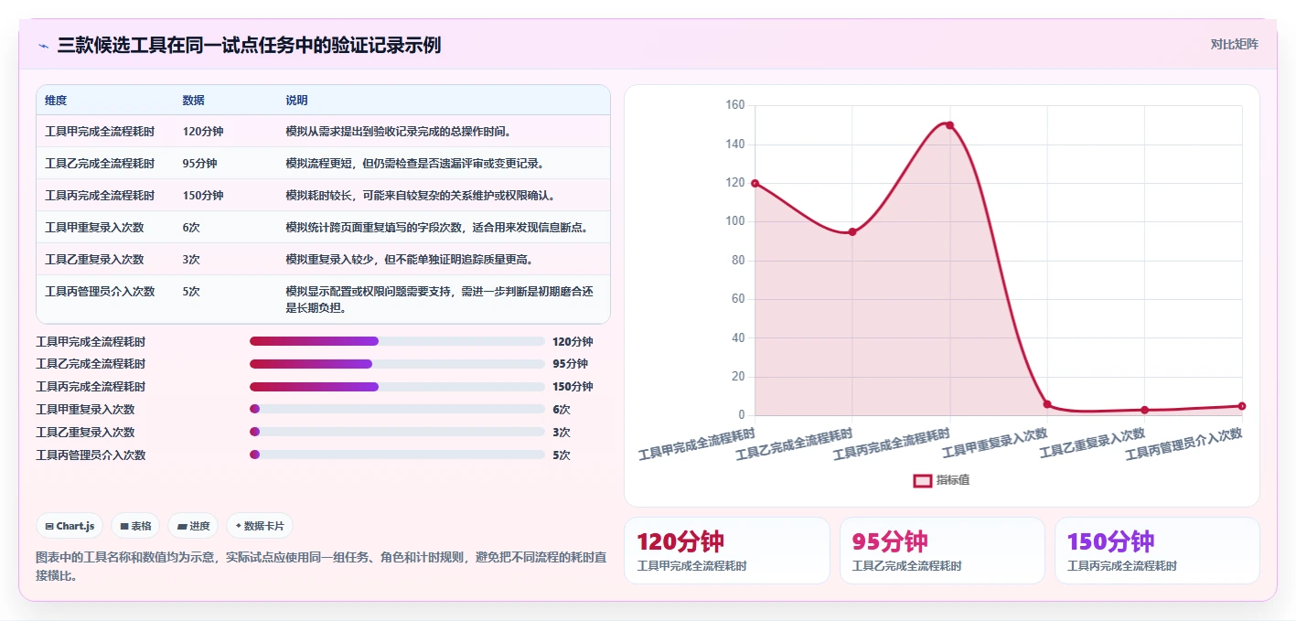Click the 150分钟 value in the table
Screen dimensions: 1296x621
click(203, 196)
